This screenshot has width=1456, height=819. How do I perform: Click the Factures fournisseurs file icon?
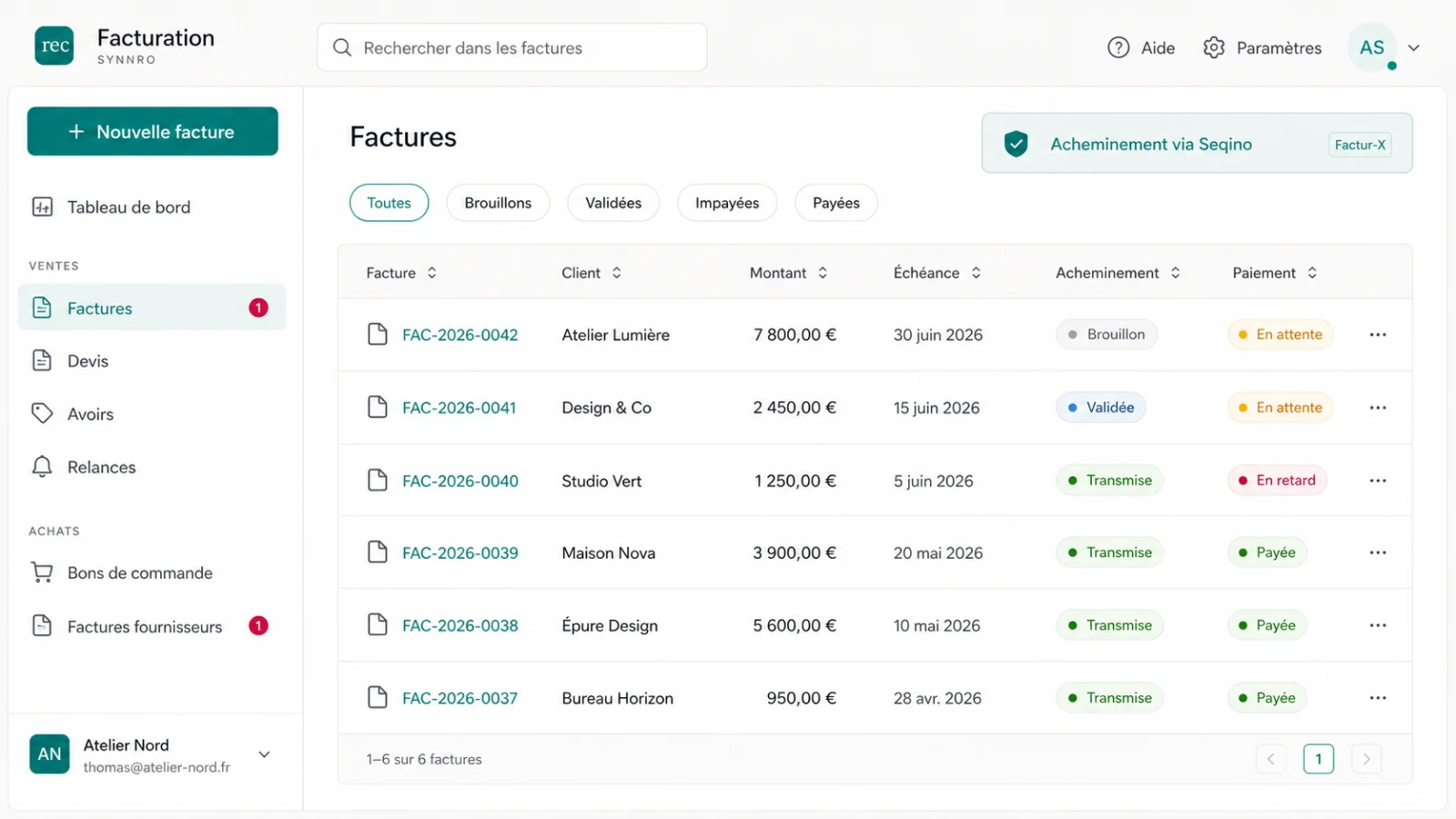click(x=42, y=626)
